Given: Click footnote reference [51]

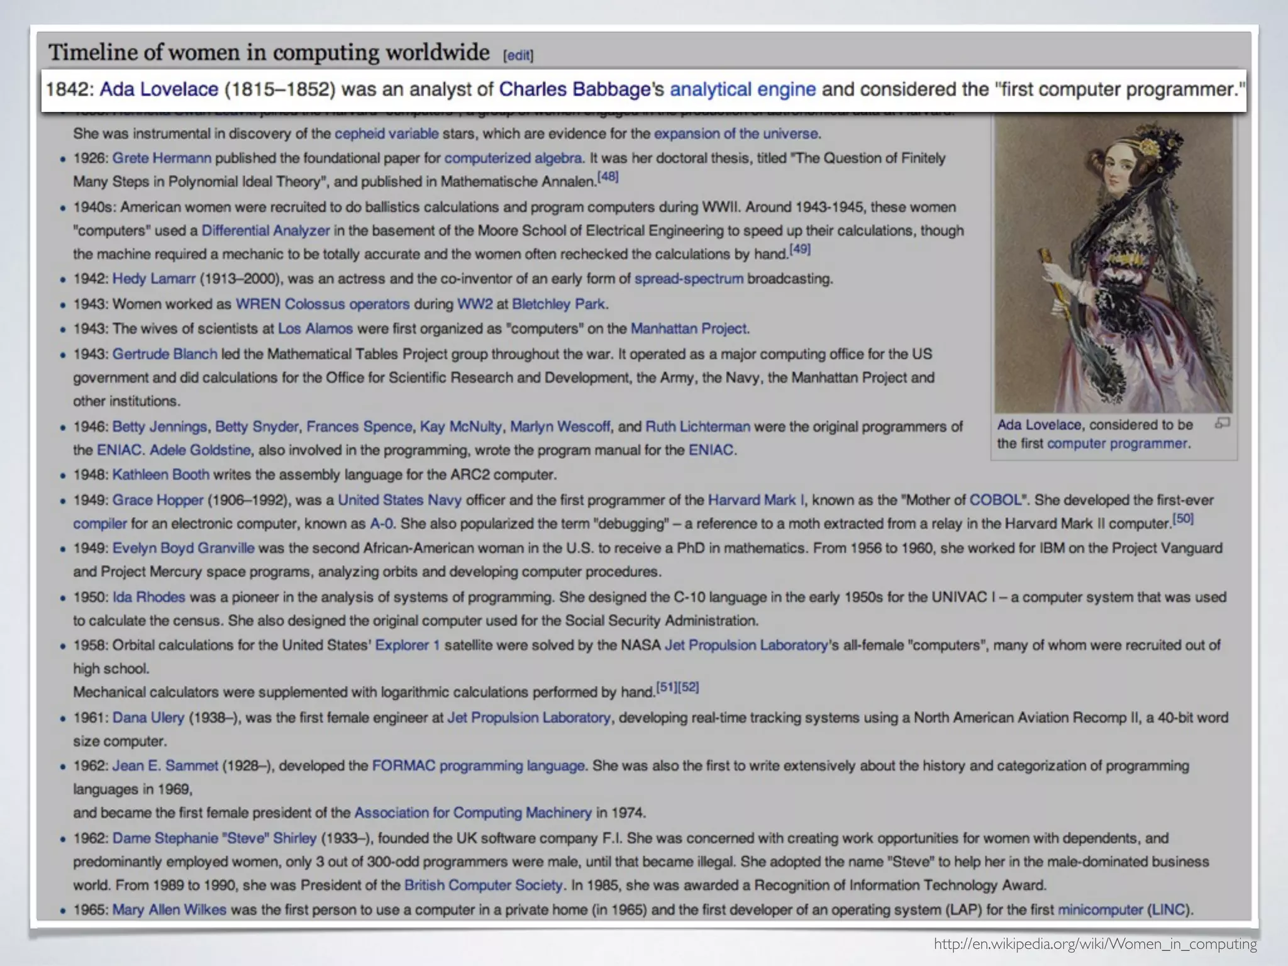Looking at the screenshot, I should click(x=667, y=687).
